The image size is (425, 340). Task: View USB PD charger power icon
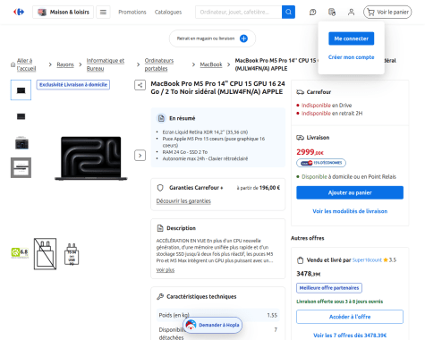pos(72,254)
